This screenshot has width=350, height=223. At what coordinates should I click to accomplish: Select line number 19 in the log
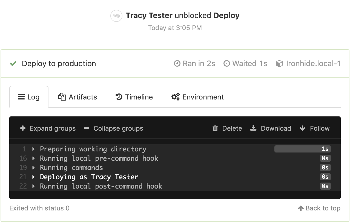[23, 168]
